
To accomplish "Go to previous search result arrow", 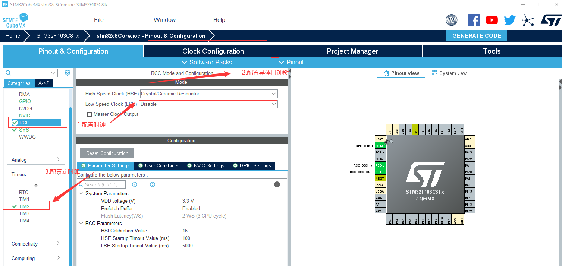I will (135, 184).
